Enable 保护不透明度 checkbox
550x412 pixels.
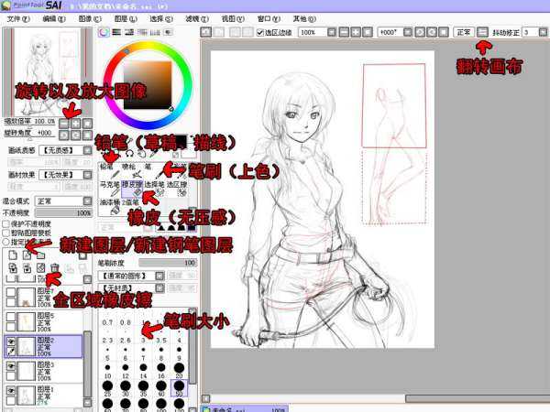tap(5, 223)
